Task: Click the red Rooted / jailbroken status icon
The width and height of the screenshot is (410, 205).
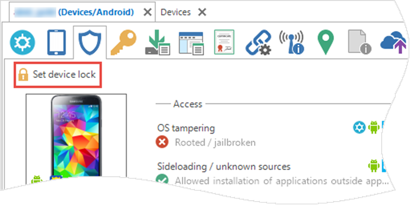Action: [162, 142]
